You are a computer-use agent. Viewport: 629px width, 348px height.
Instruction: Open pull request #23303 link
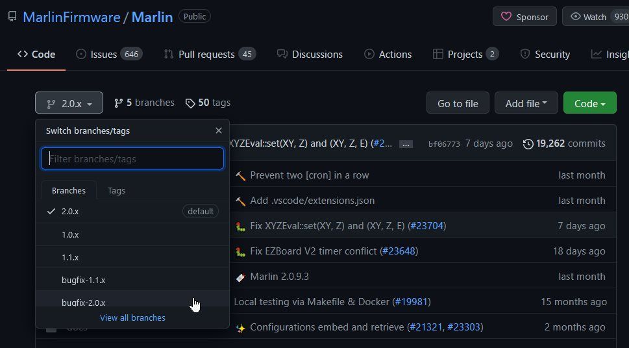463,327
